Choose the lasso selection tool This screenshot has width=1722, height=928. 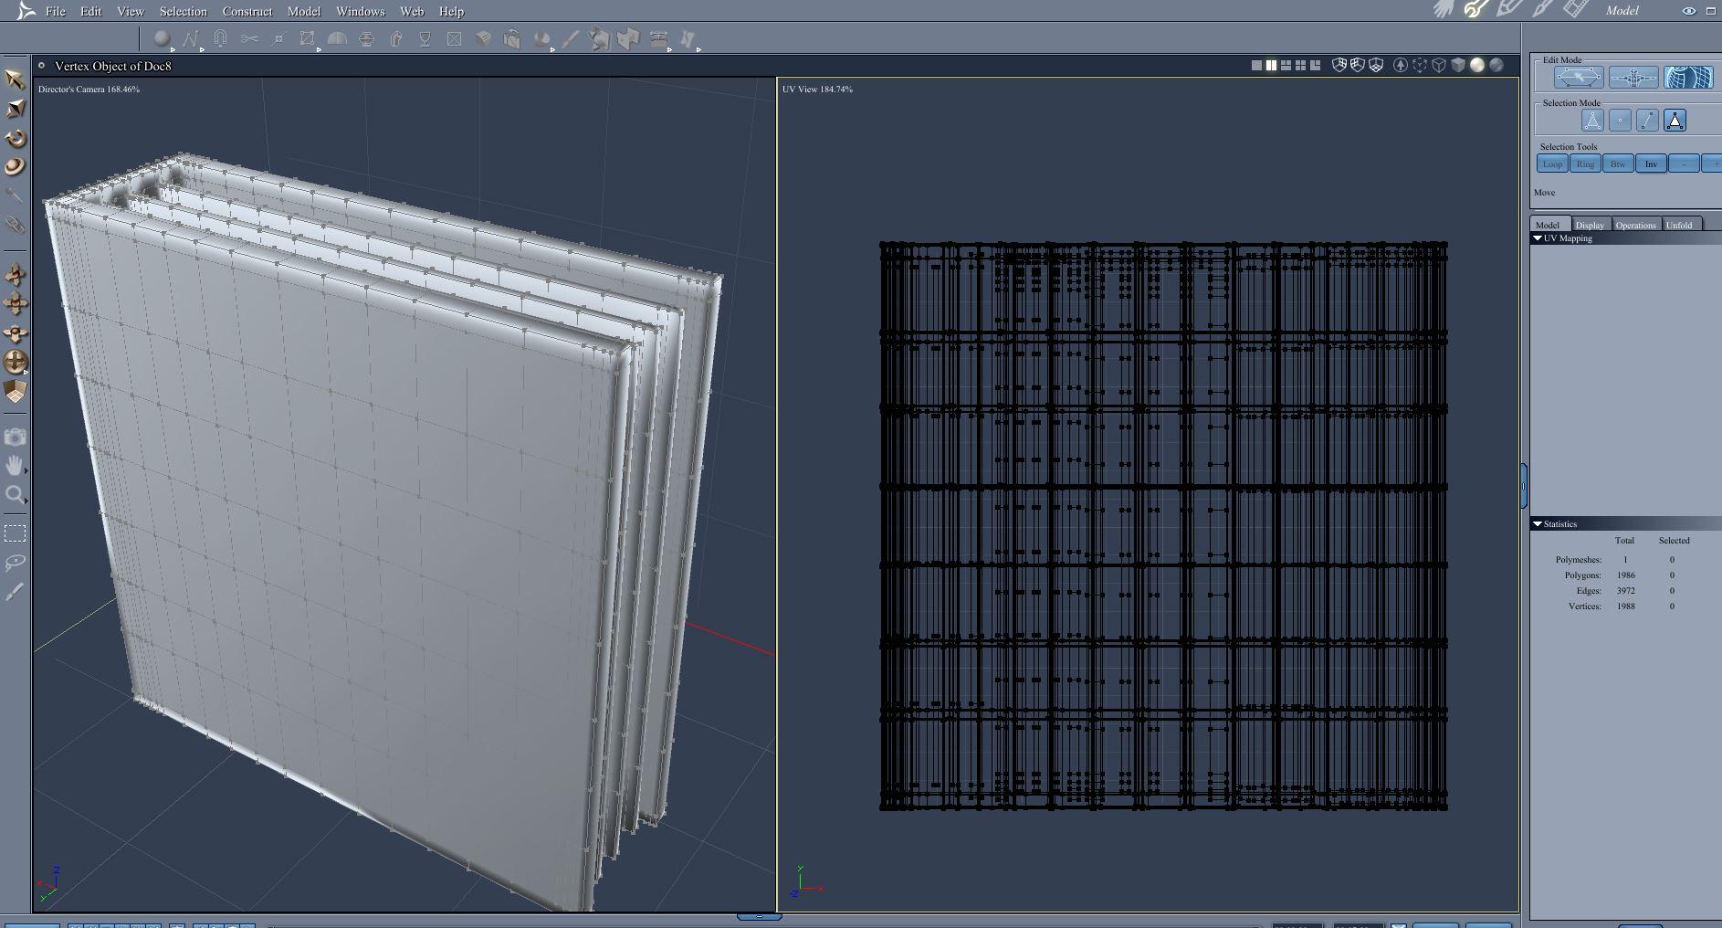[x=15, y=563]
